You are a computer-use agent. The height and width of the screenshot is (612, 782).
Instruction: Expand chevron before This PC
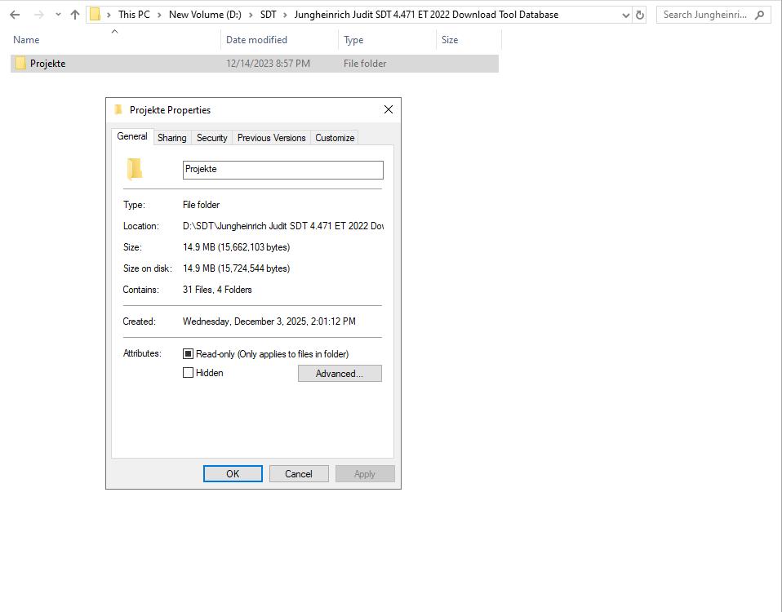109,15
